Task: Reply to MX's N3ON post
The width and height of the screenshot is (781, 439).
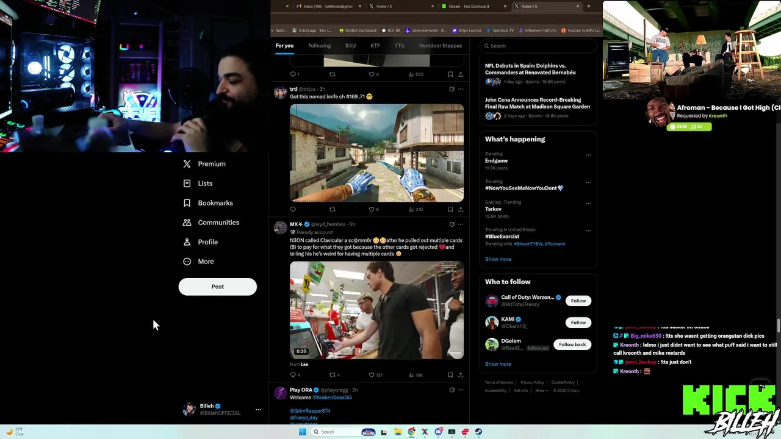Action: [295, 375]
